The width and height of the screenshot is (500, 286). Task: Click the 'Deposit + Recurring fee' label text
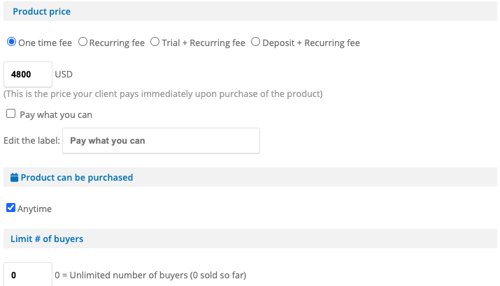tap(311, 43)
